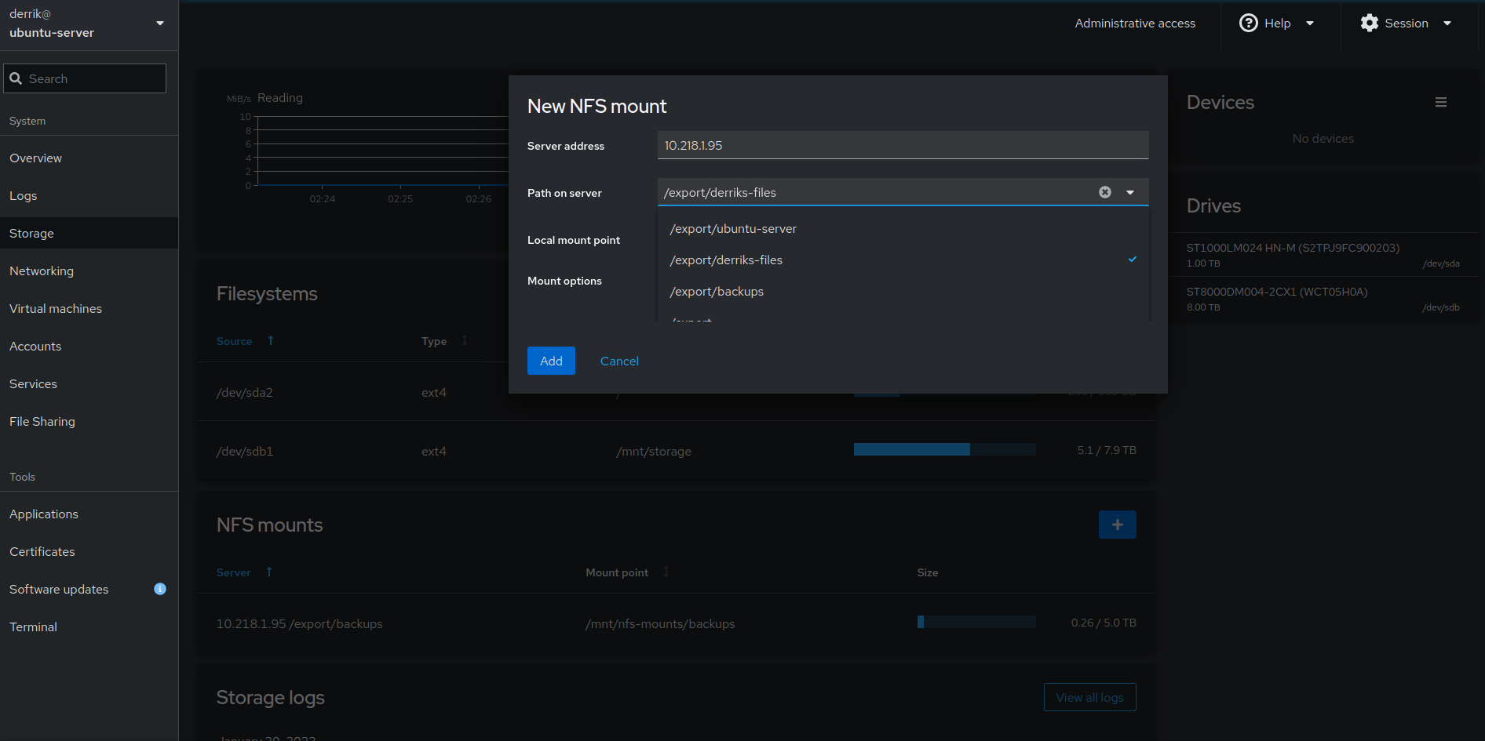Sort filesystems by Source arrow
1485x741 pixels.
point(271,340)
